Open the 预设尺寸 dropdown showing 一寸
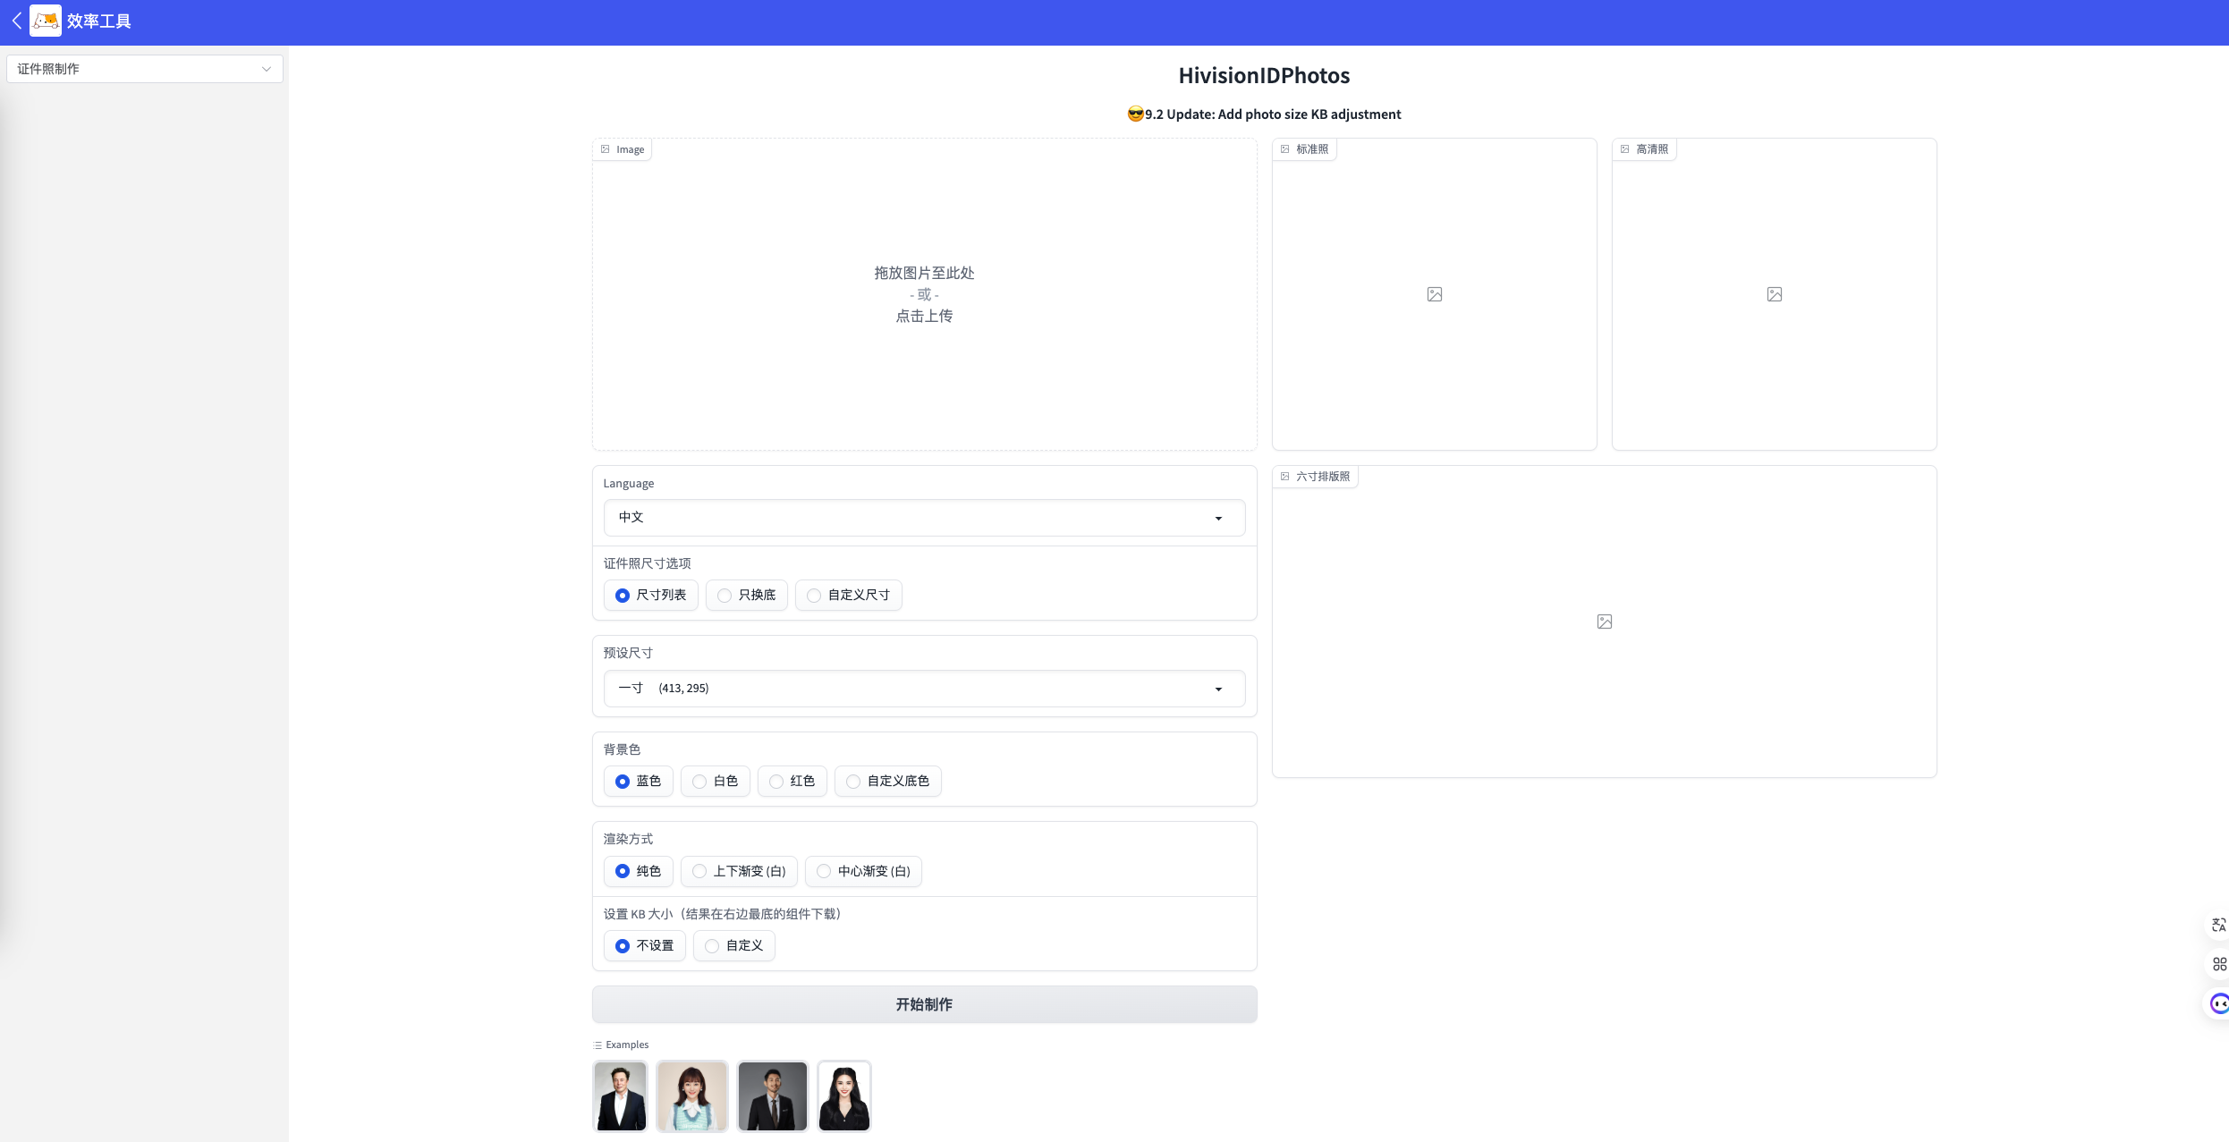Screen dimensions: 2229x1142 924,689
